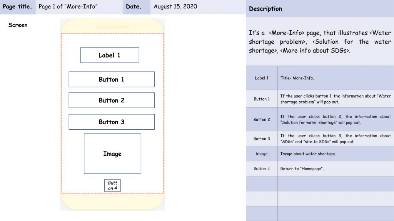
Task: Click the 'Title- More-Info.' table cell
Action: point(336,78)
